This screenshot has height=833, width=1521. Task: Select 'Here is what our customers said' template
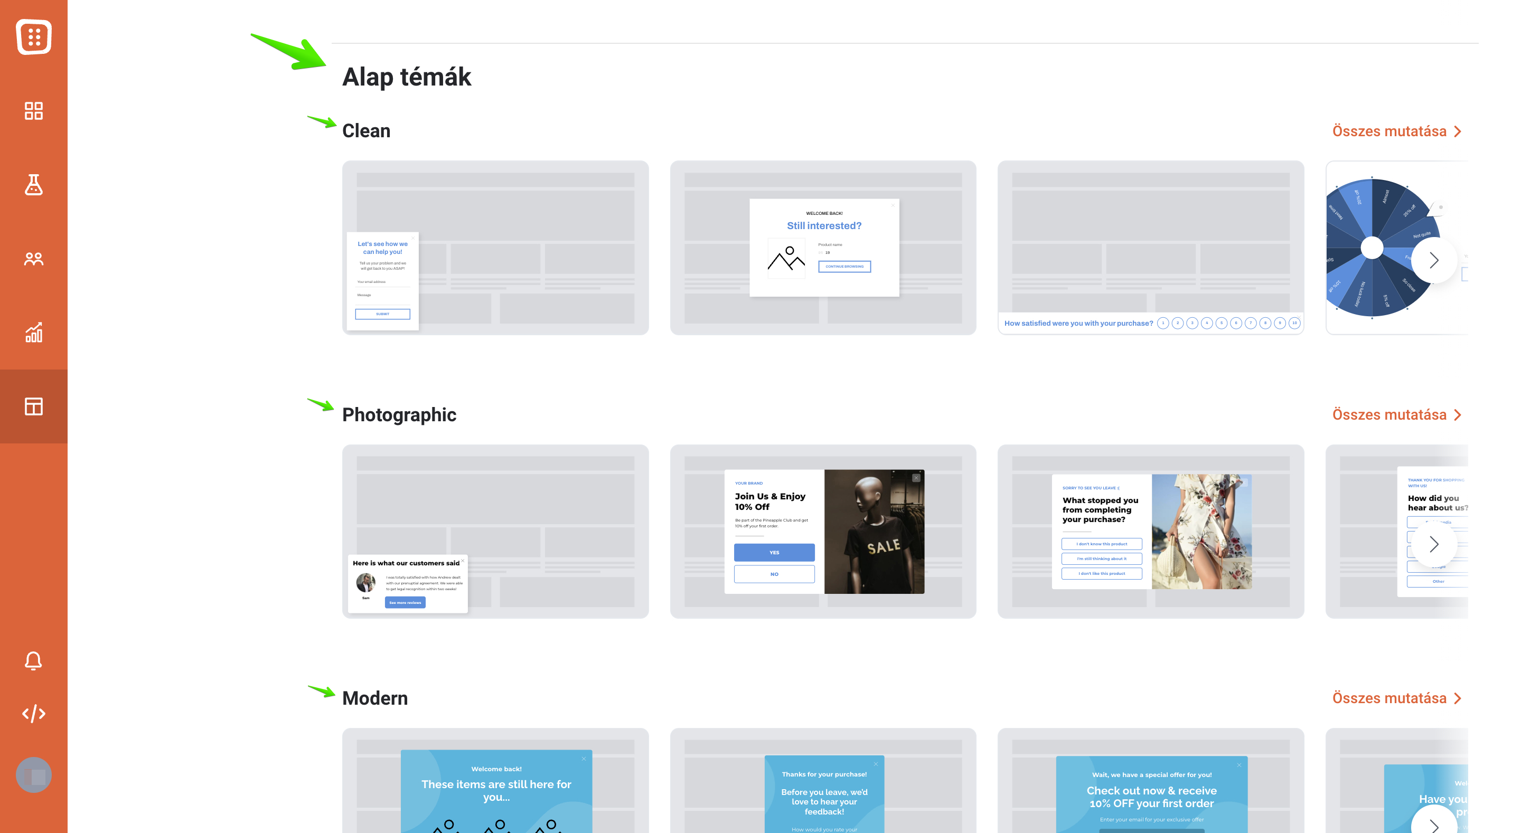tap(495, 532)
